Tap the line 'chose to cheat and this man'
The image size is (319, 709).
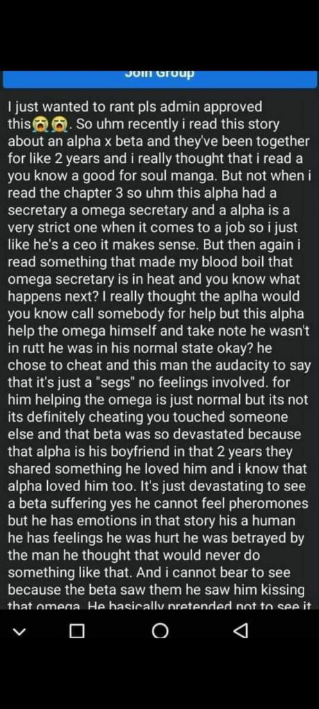(98, 364)
